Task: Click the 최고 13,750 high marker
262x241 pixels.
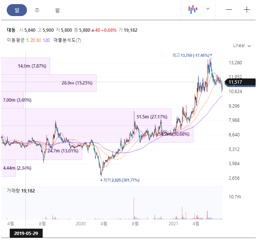Action: [x=192, y=55]
